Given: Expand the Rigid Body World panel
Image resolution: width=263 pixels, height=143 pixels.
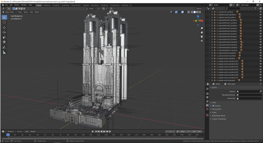Looking at the screenshot, I should point(218,116).
